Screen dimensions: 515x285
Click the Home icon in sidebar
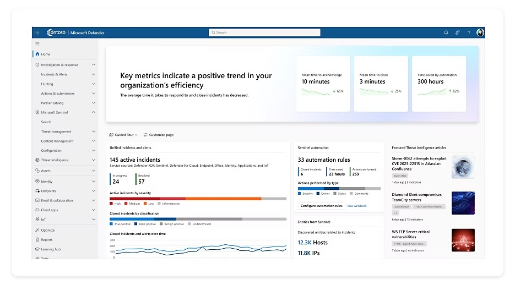pyautogui.click(x=37, y=54)
